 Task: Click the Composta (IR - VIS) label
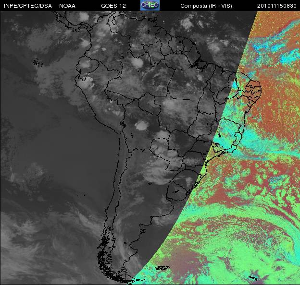[x=206, y=6]
